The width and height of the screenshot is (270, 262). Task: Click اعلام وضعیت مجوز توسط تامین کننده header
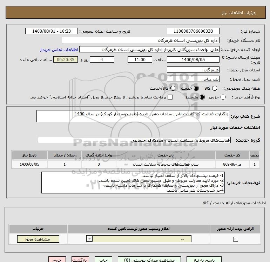click(x=139, y=229)
